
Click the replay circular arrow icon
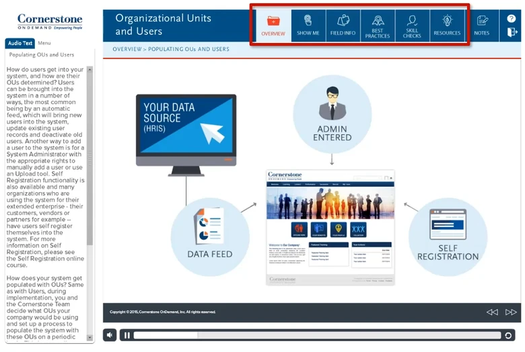[508, 335]
